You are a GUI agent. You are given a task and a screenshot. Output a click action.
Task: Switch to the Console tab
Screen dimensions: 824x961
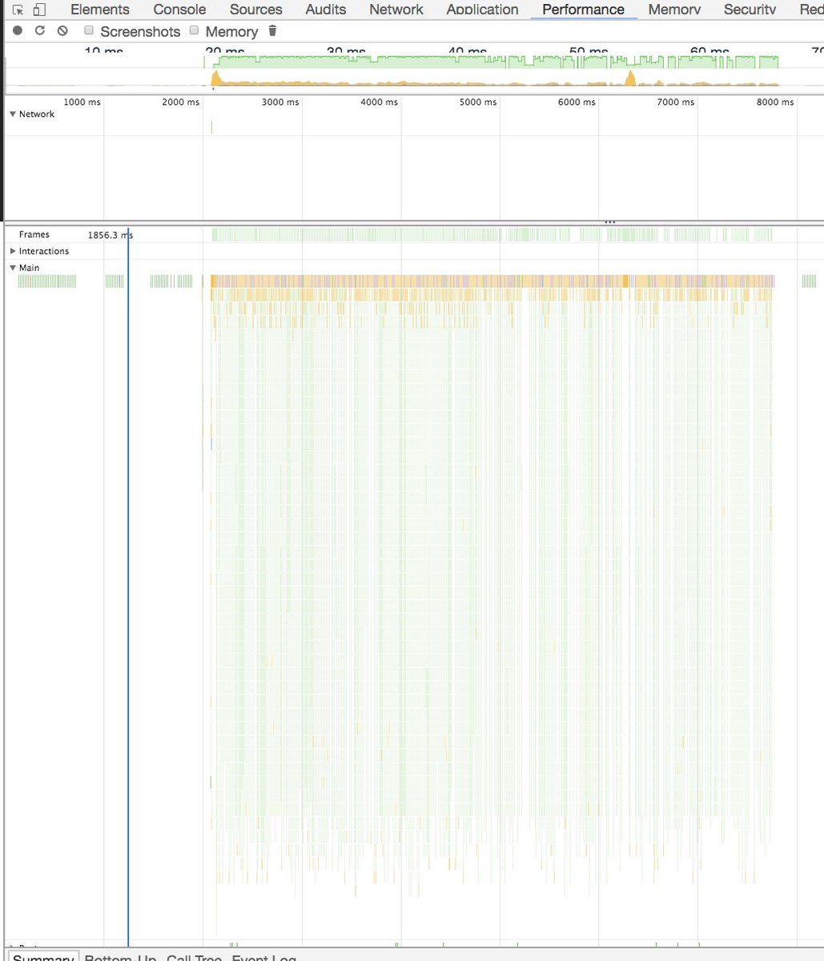tap(179, 10)
